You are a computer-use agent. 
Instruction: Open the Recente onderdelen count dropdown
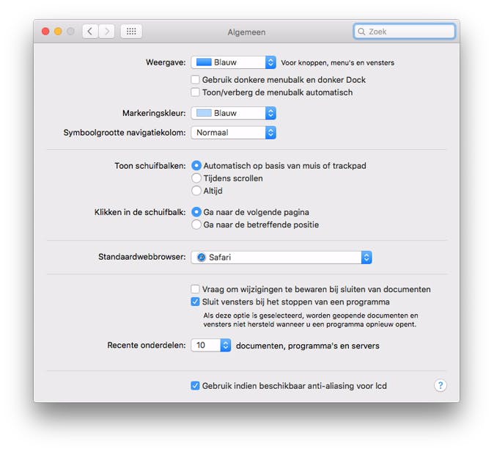tap(211, 345)
